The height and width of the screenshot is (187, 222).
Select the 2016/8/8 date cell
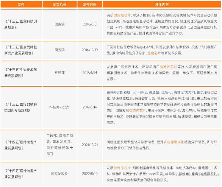pos(90,24)
